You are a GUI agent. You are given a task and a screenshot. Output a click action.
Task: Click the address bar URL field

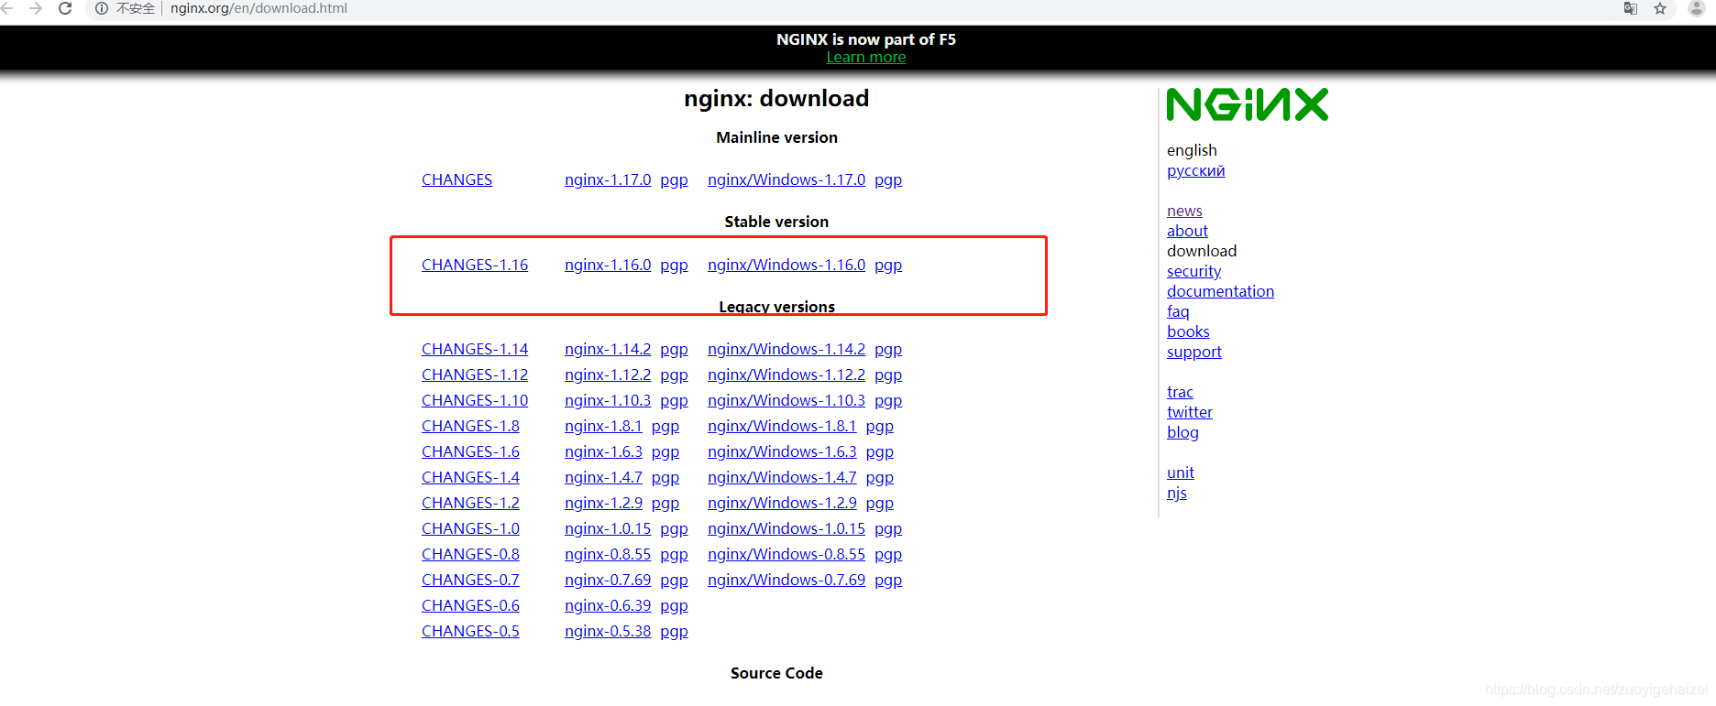[x=258, y=8]
